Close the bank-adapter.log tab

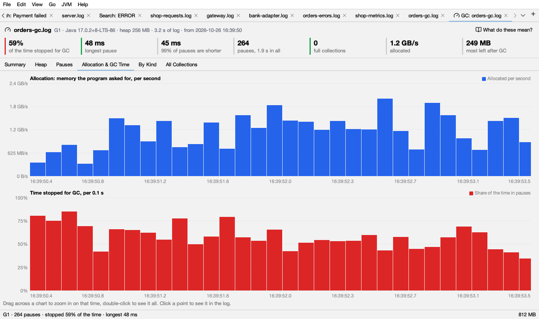click(292, 15)
